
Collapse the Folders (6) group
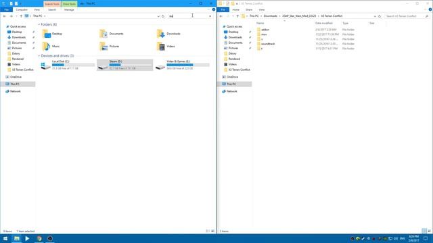pos(39,24)
